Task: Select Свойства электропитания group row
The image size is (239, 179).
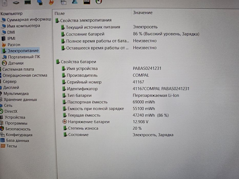Action: point(83,20)
